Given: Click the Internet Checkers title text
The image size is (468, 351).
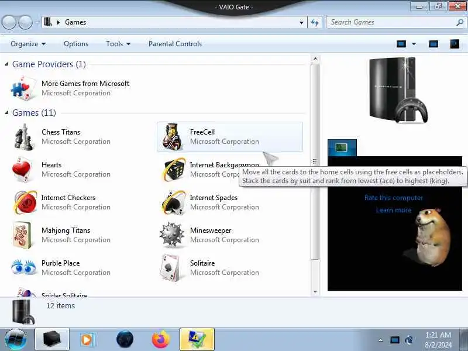Looking at the screenshot, I should pyautogui.click(x=68, y=198).
